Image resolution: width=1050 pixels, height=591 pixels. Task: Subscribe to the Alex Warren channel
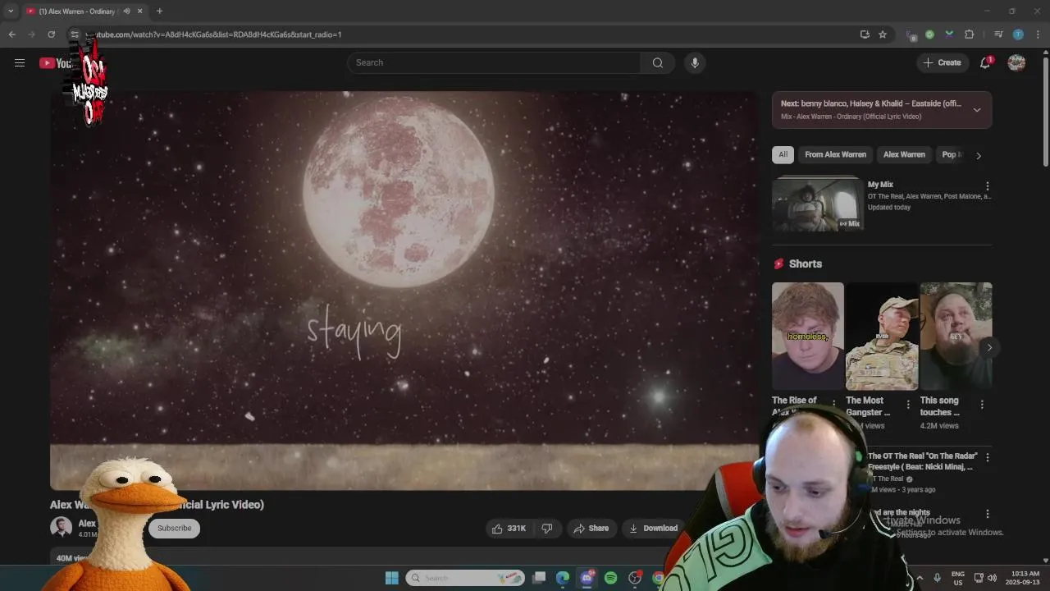click(x=174, y=529)
